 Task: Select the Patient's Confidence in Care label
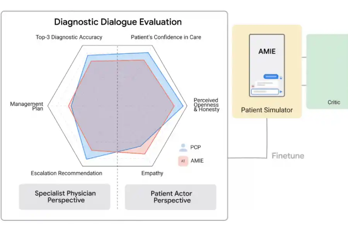click(166, 38)
